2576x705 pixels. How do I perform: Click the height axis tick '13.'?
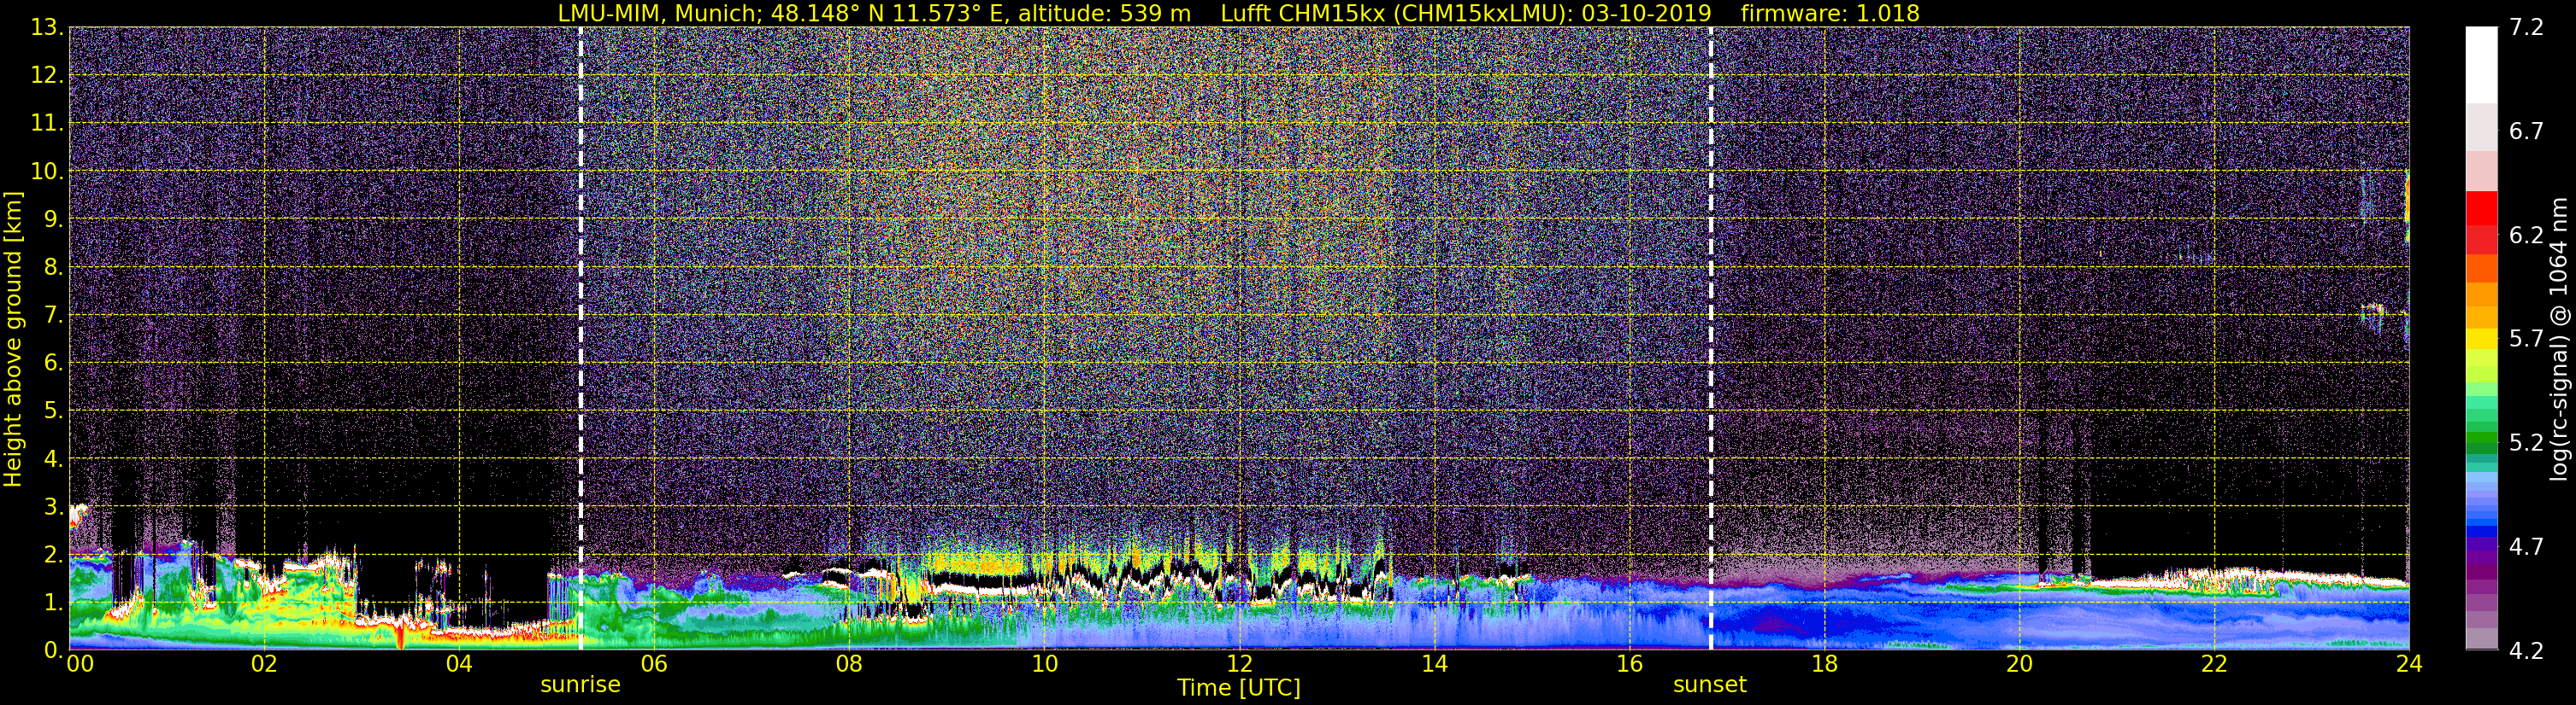pyautogui.click(x=46, y=28)
